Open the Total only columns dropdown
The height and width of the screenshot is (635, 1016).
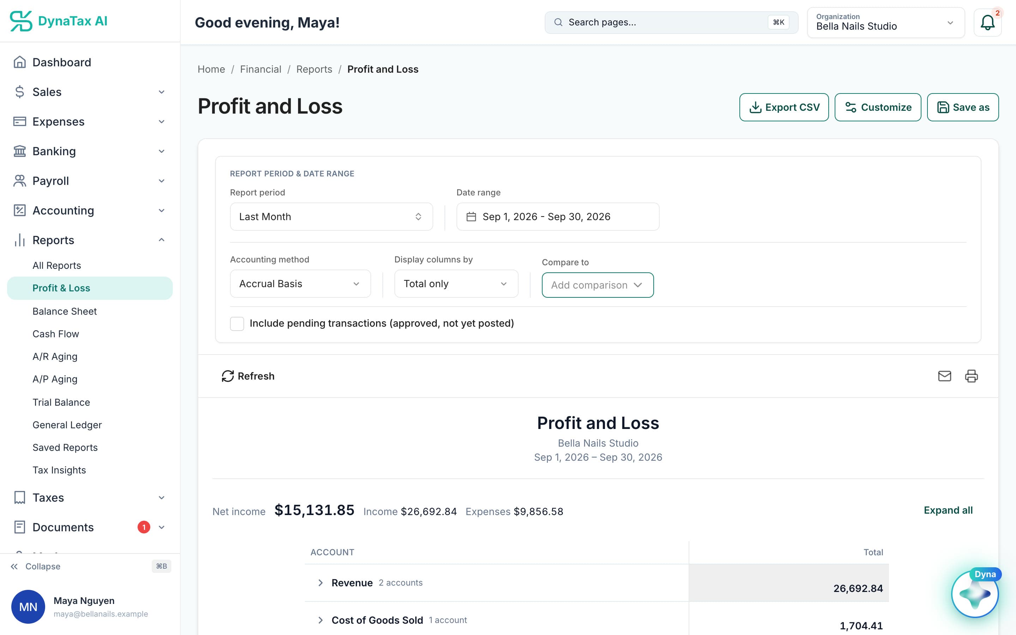point(456,284)
